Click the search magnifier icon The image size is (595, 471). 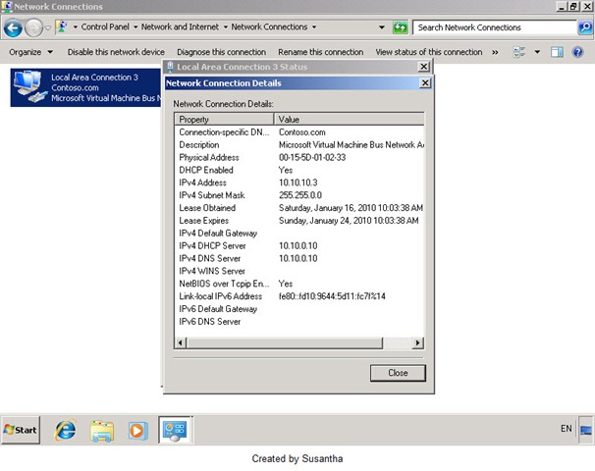click(x=585, y=27)
